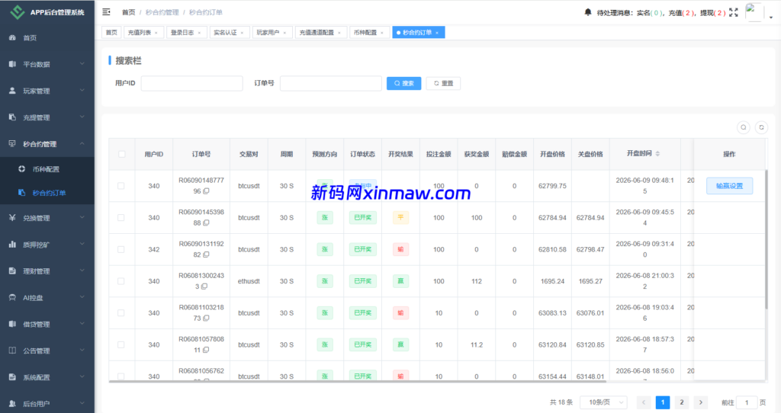
Task: Open 秒合约订单 in the sidebar submenu
Action: pyautogui.click(x=47, y=193)
